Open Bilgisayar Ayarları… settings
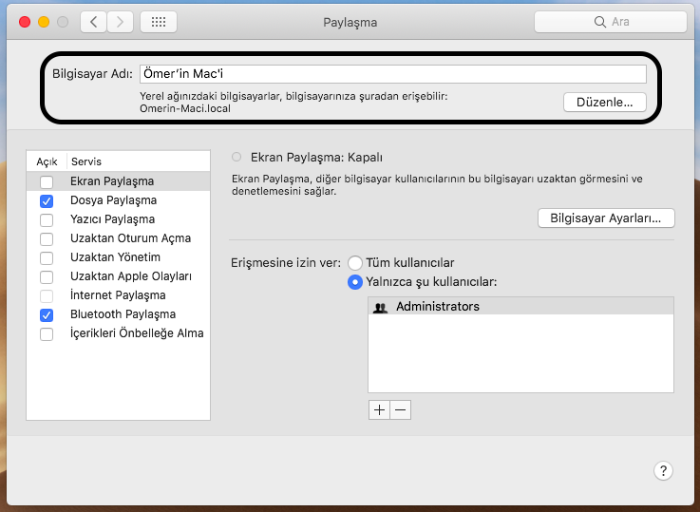This screenshot has height=512, width=700. tap(606, 218)
